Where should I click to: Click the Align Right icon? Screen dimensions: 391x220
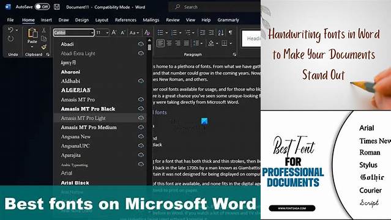177,43
